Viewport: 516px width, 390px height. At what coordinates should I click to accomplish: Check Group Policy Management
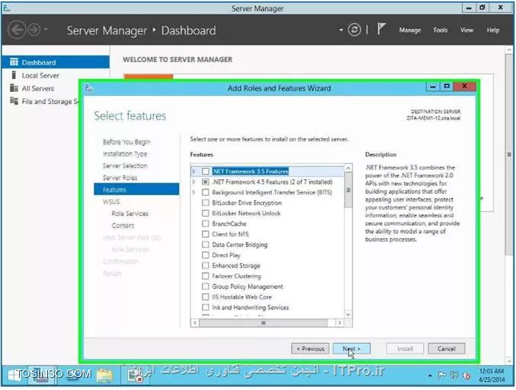click(x=205, y=287)
